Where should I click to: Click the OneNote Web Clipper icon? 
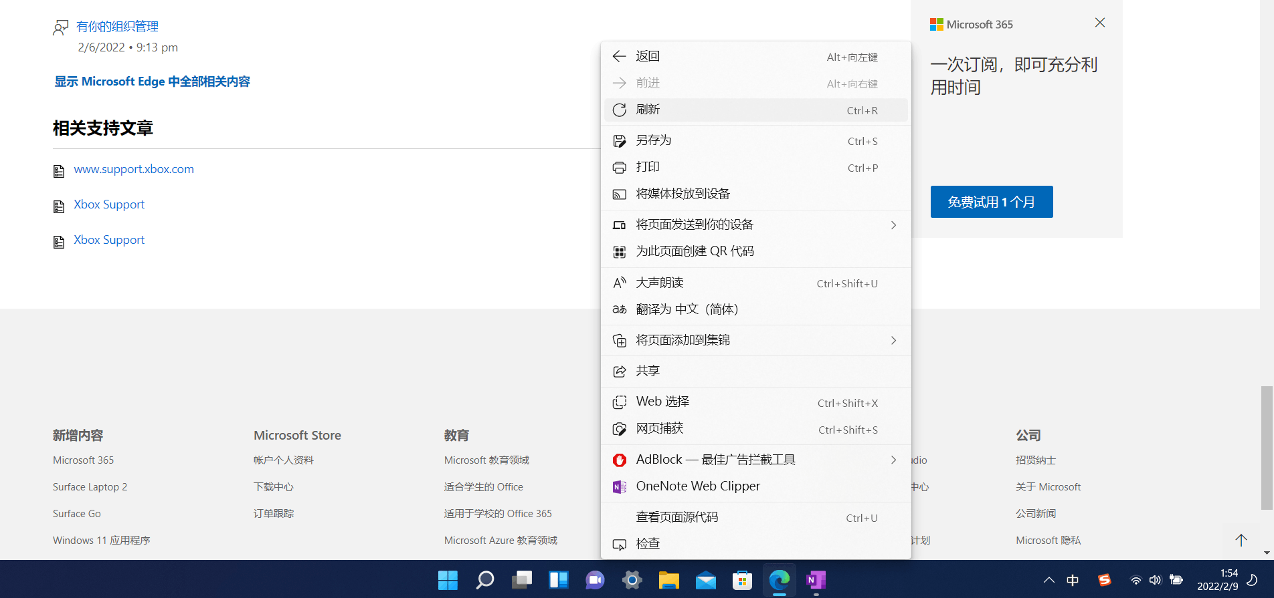620,486
